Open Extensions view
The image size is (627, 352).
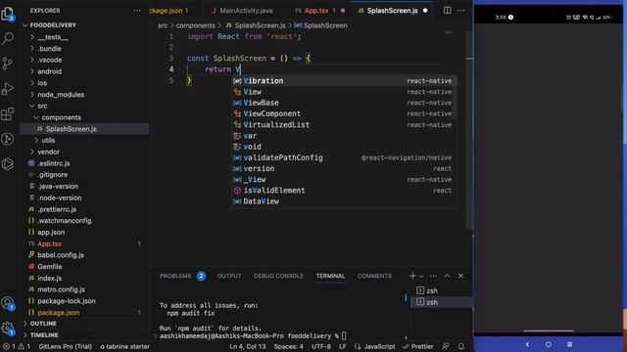tap(8, 114)
